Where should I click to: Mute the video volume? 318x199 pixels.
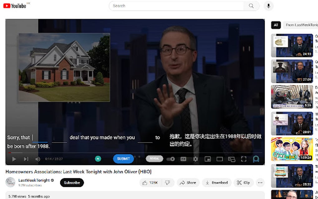coord(37,159)
